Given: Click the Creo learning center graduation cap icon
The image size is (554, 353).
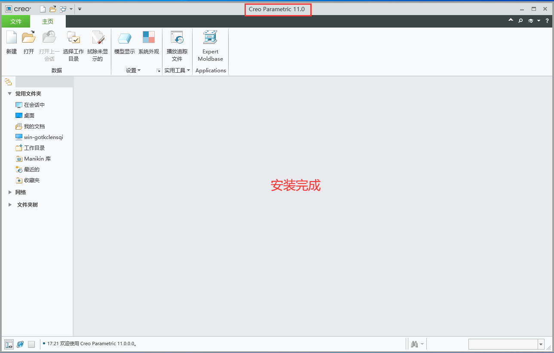Looking at the screenshot, I should pos(530,20).
